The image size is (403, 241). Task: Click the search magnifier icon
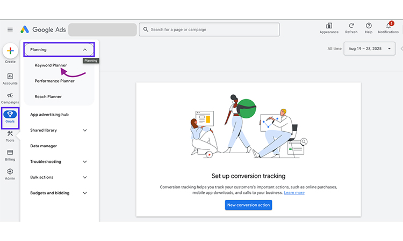tap(146, 29)
